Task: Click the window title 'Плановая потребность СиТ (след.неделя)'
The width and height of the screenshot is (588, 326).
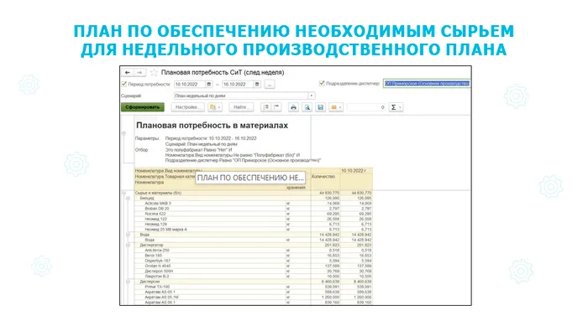Action: (x=223, y=72)
